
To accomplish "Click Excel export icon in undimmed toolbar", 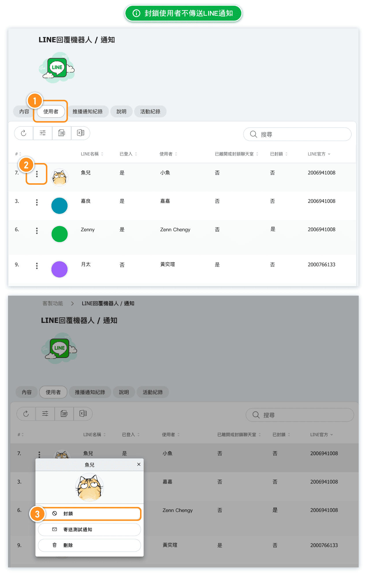I will [x=81, y=133].
